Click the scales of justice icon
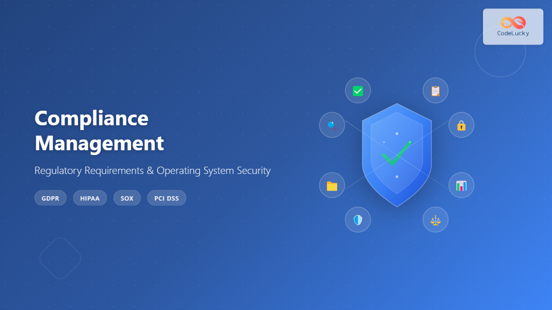The width and height of the screenshot is (552, 310). (x=436, y=220)
